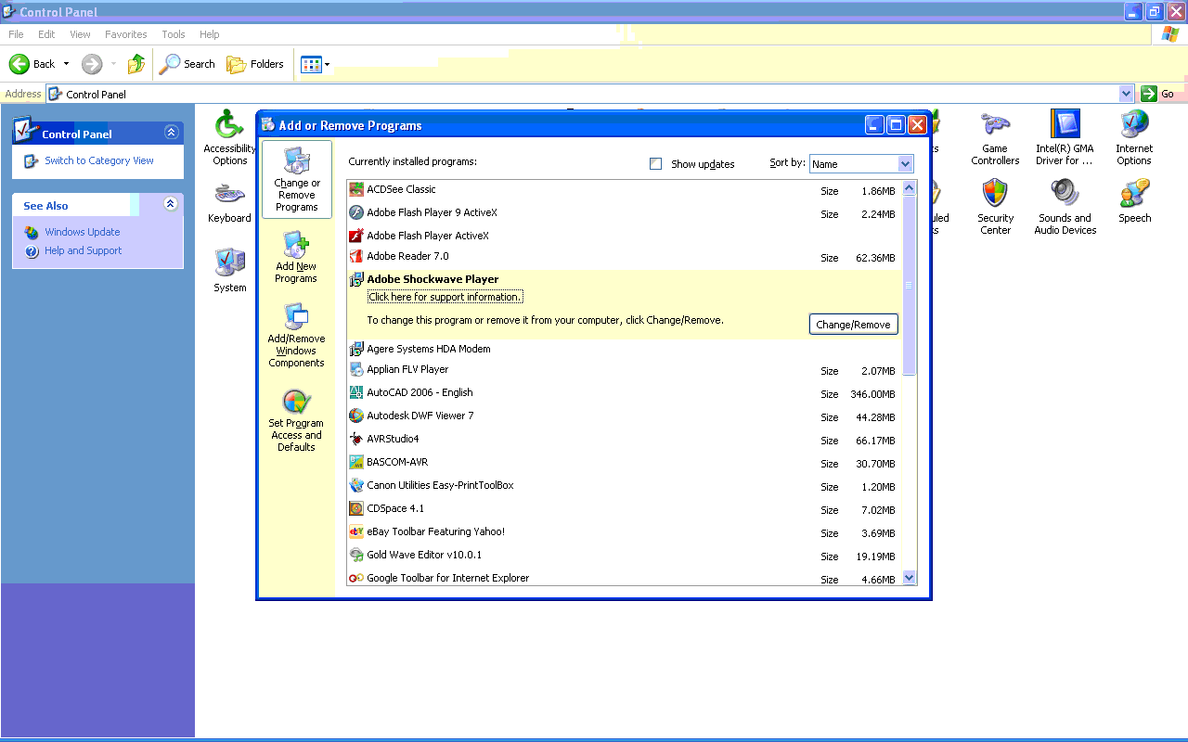Open Accessibility Options in Control Panel
Viewport: 1188px width, 742px height.
(229, 137)
